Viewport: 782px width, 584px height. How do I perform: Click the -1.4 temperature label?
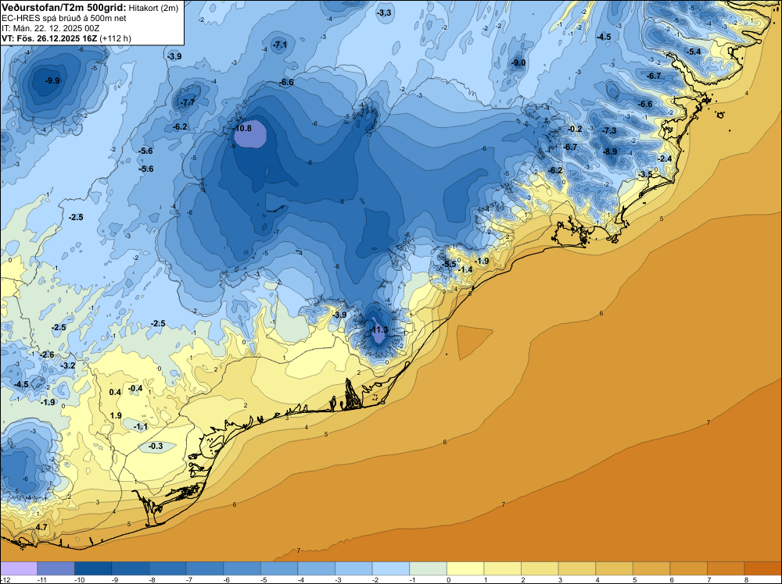465,269
